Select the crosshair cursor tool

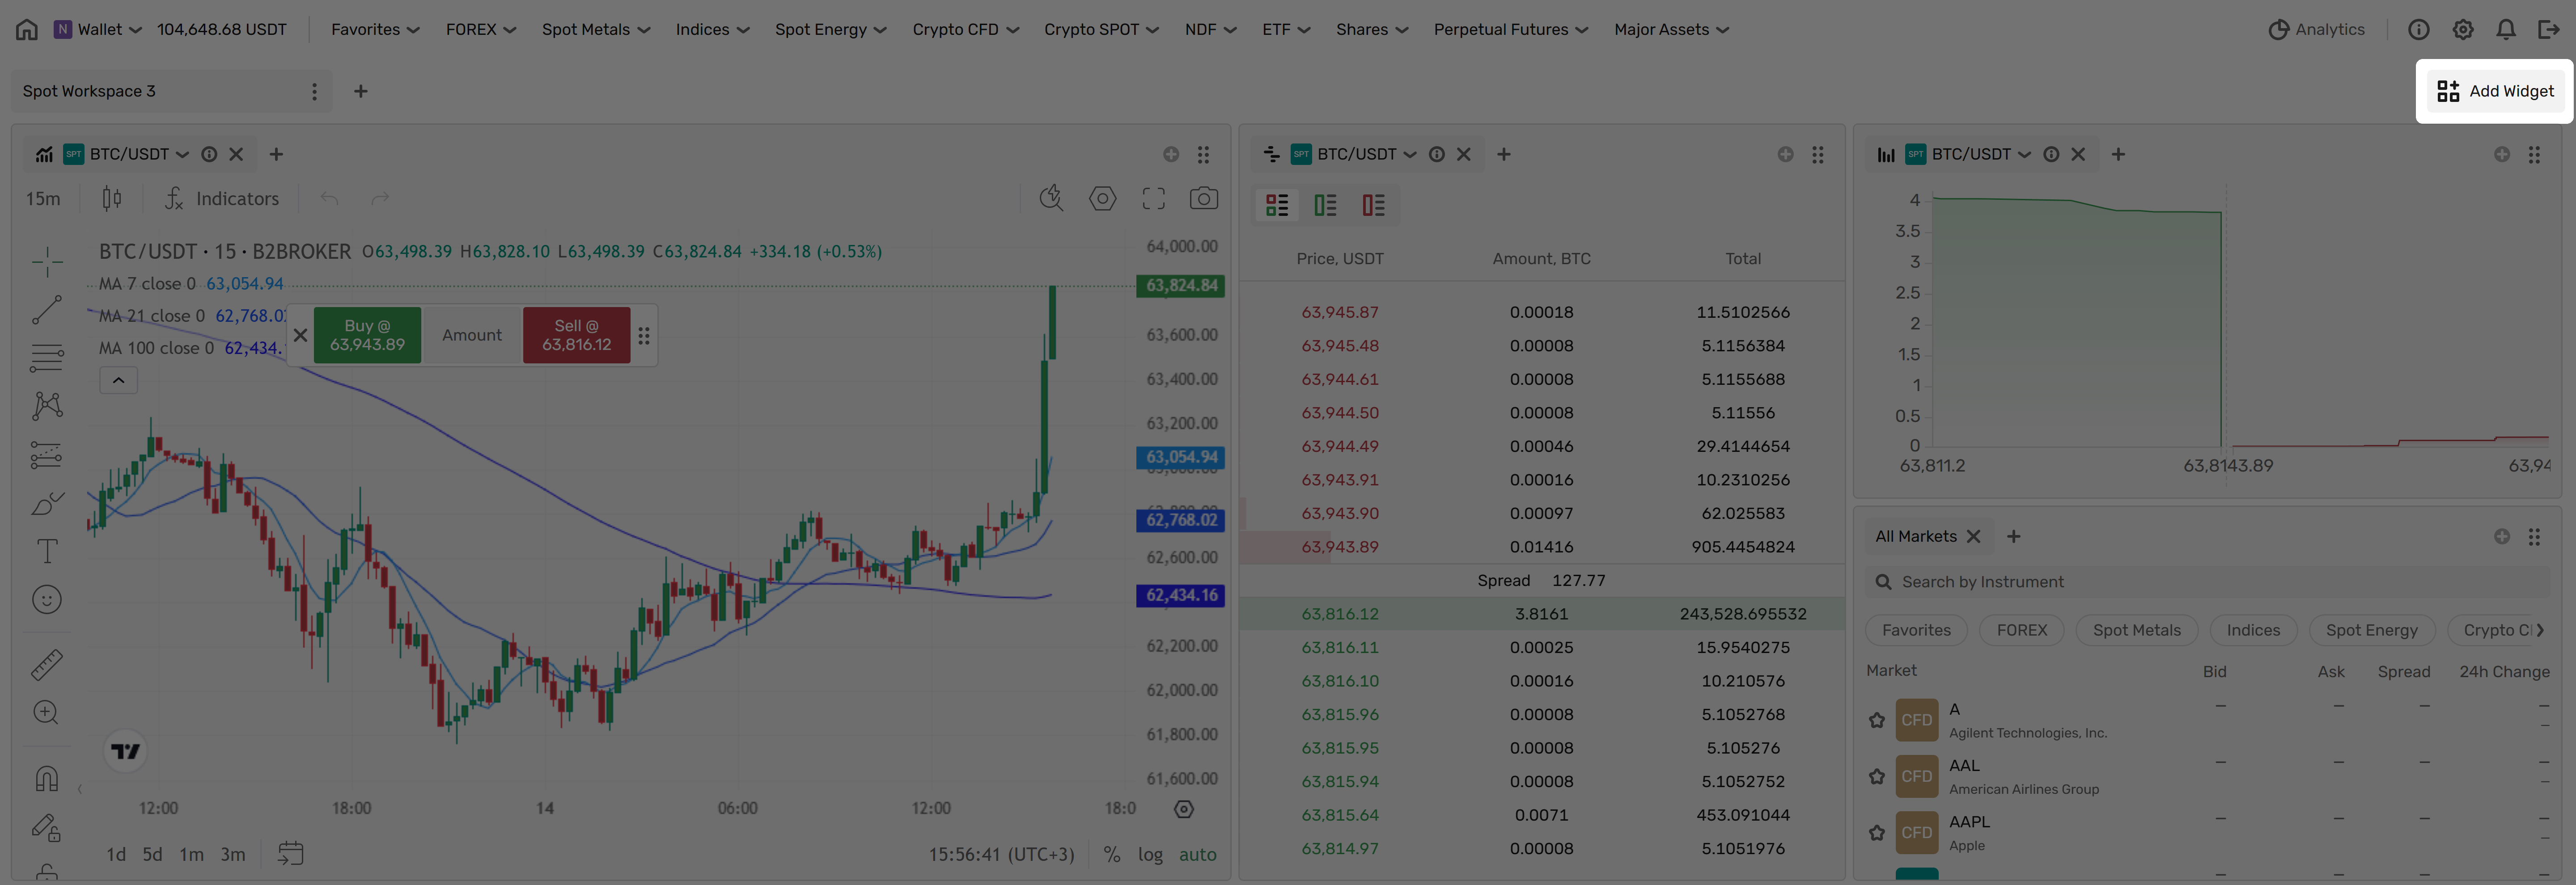click(x=47, y=262)
